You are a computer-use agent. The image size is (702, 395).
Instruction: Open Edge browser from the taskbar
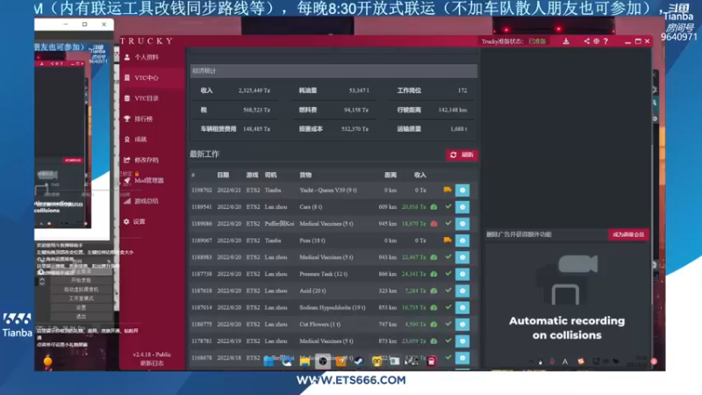click(x=287, y=362)
